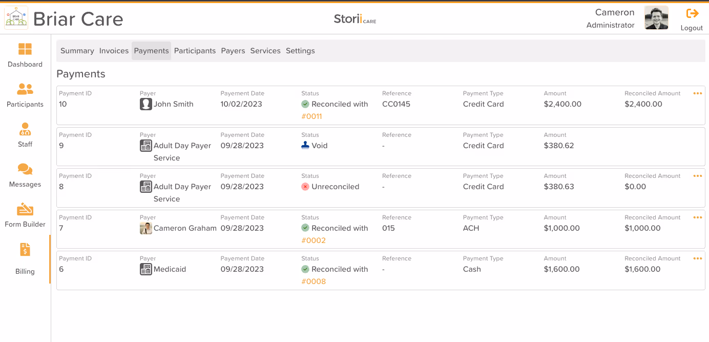This screenshot has width=709, height=342.
Task: Click reference CC0145
Action: click(x=397, y=104)
